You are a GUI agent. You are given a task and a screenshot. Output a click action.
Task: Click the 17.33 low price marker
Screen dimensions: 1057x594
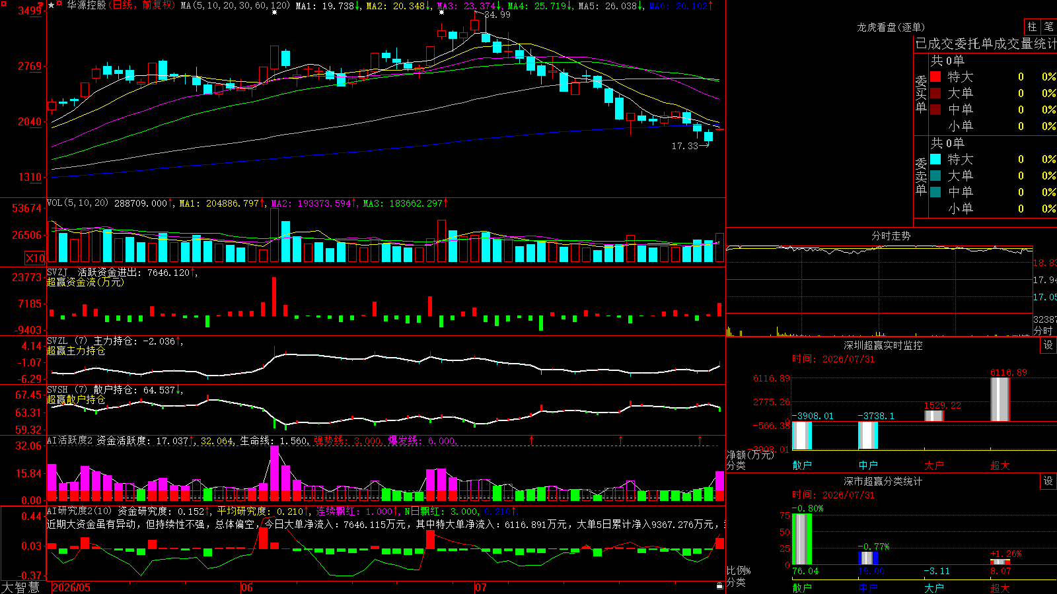tap(684, 146)
